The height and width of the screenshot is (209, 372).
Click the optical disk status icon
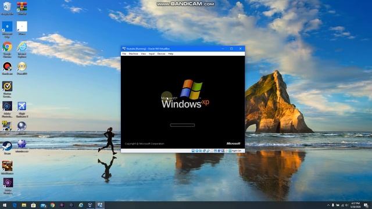(196, 151)
